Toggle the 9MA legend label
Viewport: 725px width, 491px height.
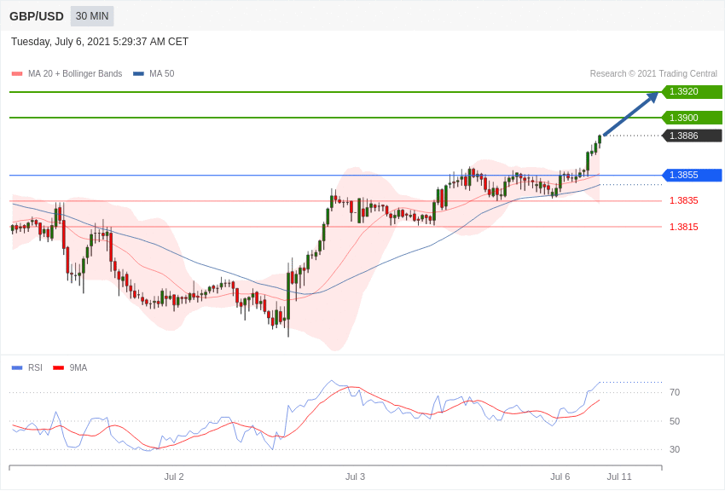click(x=78, y=367)
